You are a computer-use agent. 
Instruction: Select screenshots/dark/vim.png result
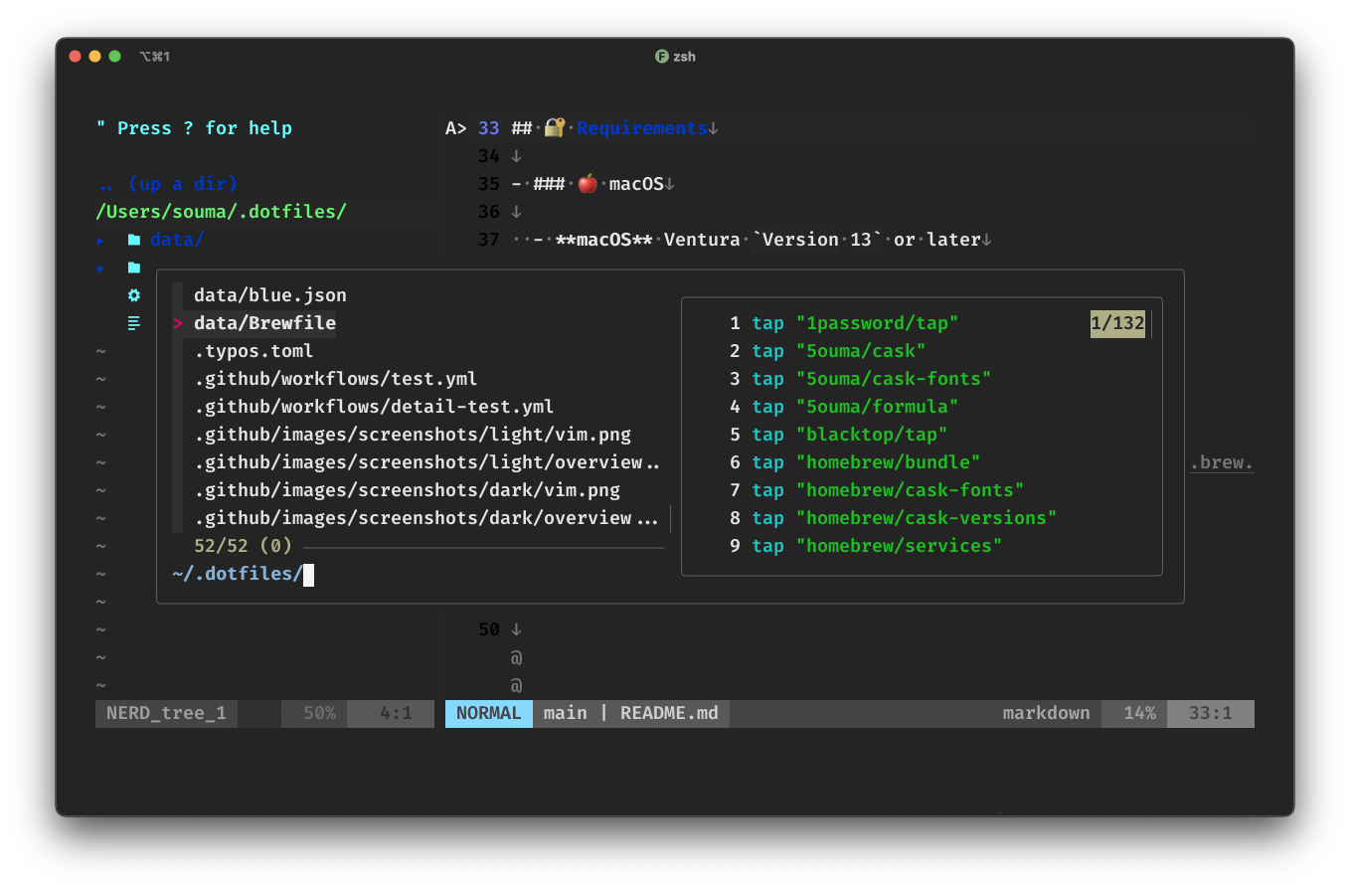coord(407,490)
